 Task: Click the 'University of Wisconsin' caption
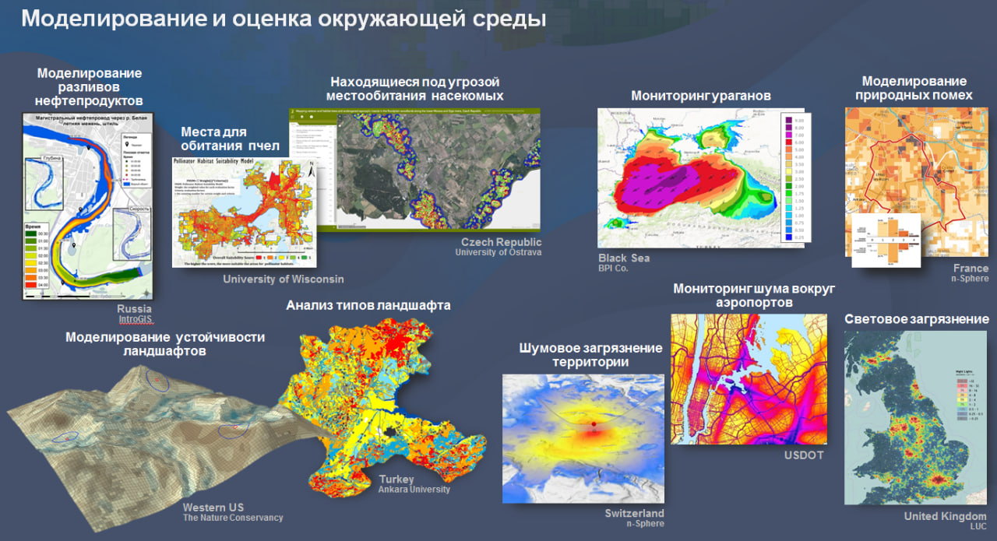point(283,279)
